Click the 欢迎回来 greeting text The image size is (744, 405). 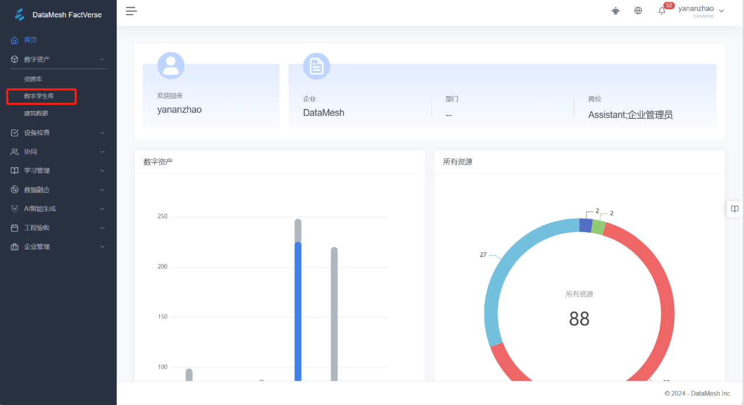click(x=170, y=96)
